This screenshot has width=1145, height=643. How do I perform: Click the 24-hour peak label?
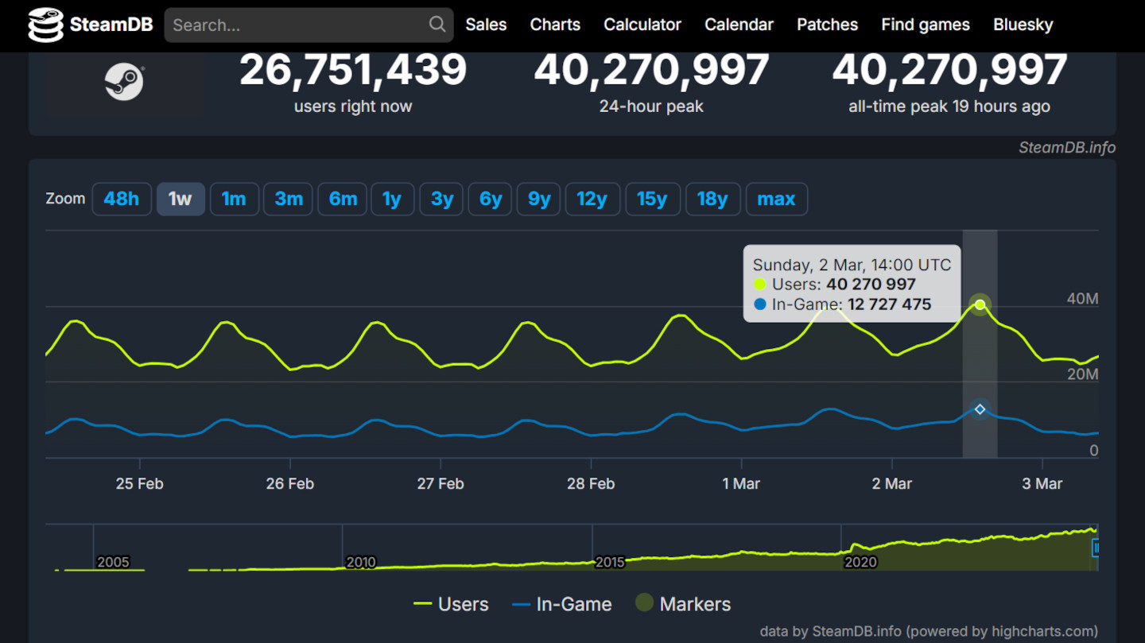click(651, 107)
